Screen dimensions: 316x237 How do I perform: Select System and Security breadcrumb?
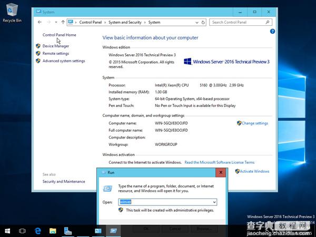[125, 22]
